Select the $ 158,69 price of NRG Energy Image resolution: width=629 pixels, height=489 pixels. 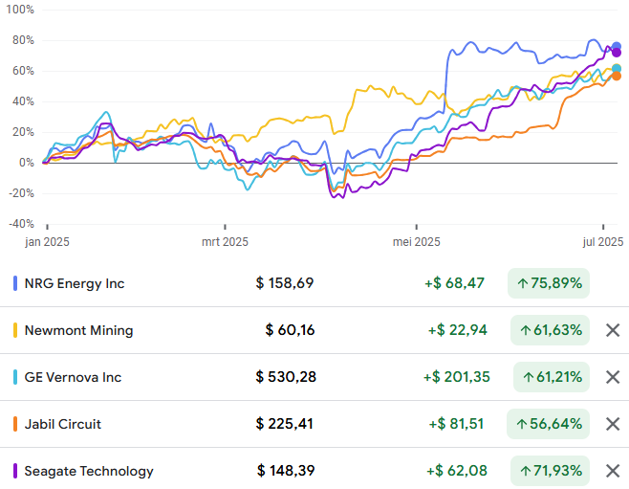(285, 283)
